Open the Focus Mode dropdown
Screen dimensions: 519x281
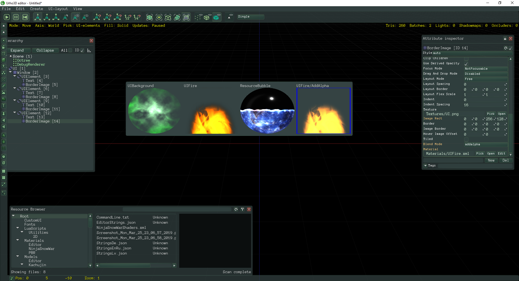486,69
